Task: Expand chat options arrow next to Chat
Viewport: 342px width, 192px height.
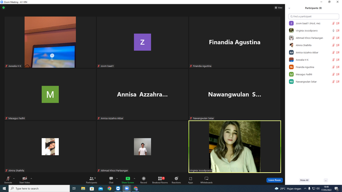Action: 117,179
